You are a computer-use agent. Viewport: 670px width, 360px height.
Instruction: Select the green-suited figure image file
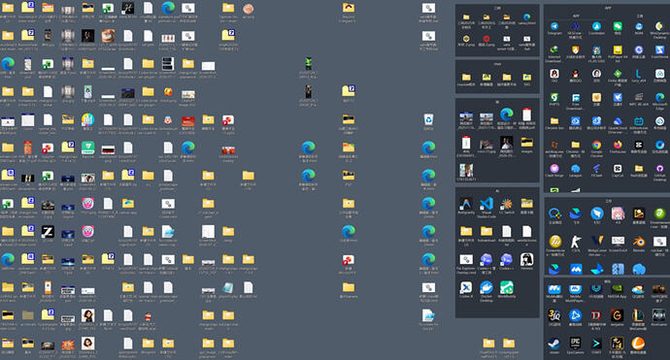pyautogui.click(x=308, y=63)
